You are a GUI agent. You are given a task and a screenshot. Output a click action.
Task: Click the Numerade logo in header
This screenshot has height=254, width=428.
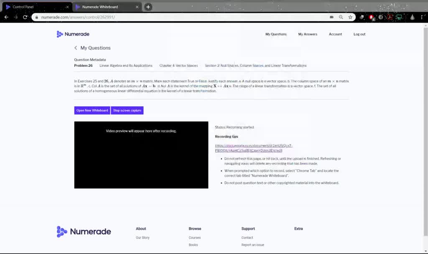click(73, 34)
